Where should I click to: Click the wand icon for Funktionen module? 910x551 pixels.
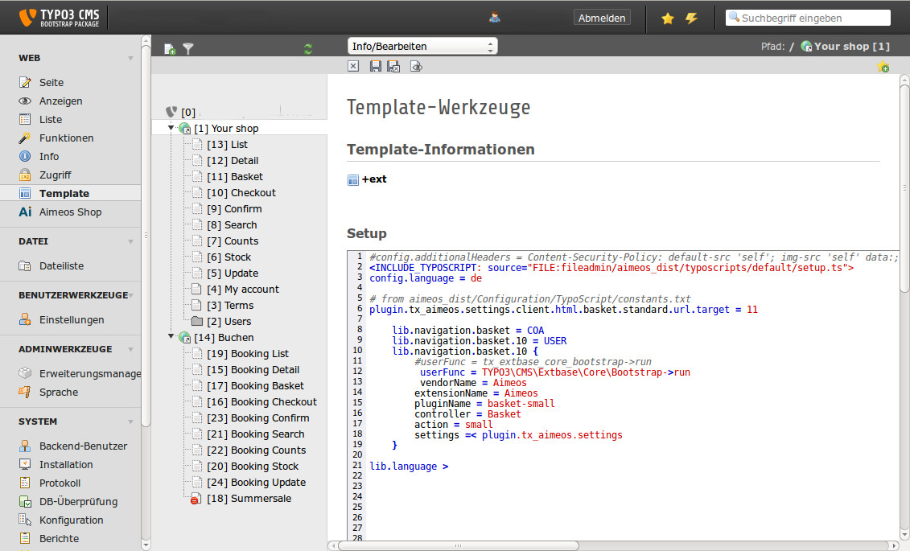[24, 138]
